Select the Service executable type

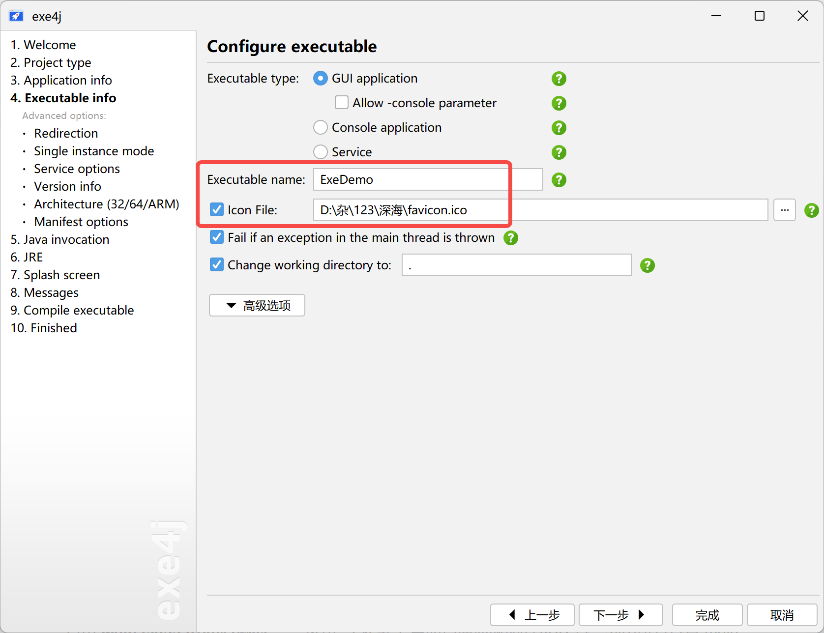tap(320, 151)
